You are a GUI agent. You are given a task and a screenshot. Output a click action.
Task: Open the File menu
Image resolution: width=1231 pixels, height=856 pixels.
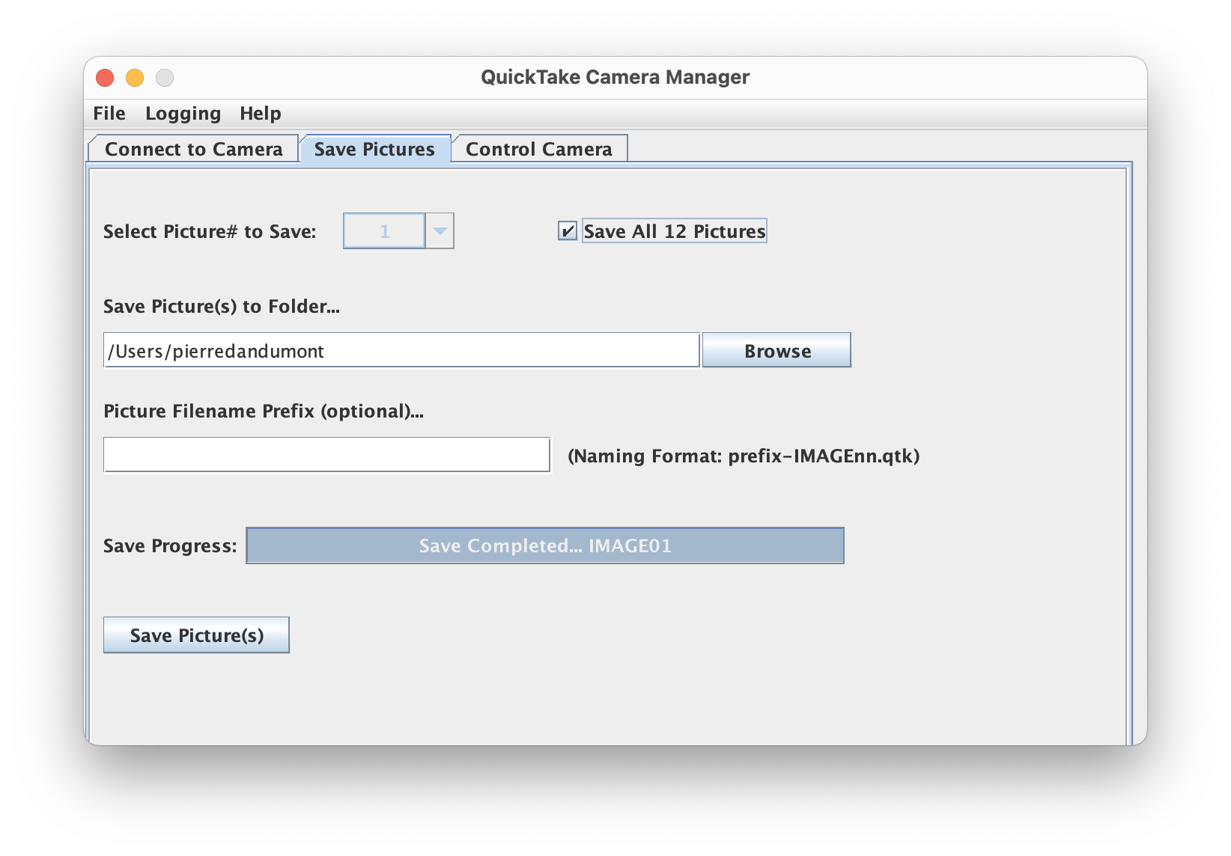[x=109, y=114]
